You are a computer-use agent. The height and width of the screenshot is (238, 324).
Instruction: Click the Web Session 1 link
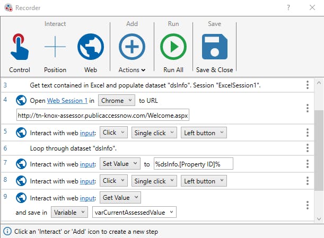67,101
